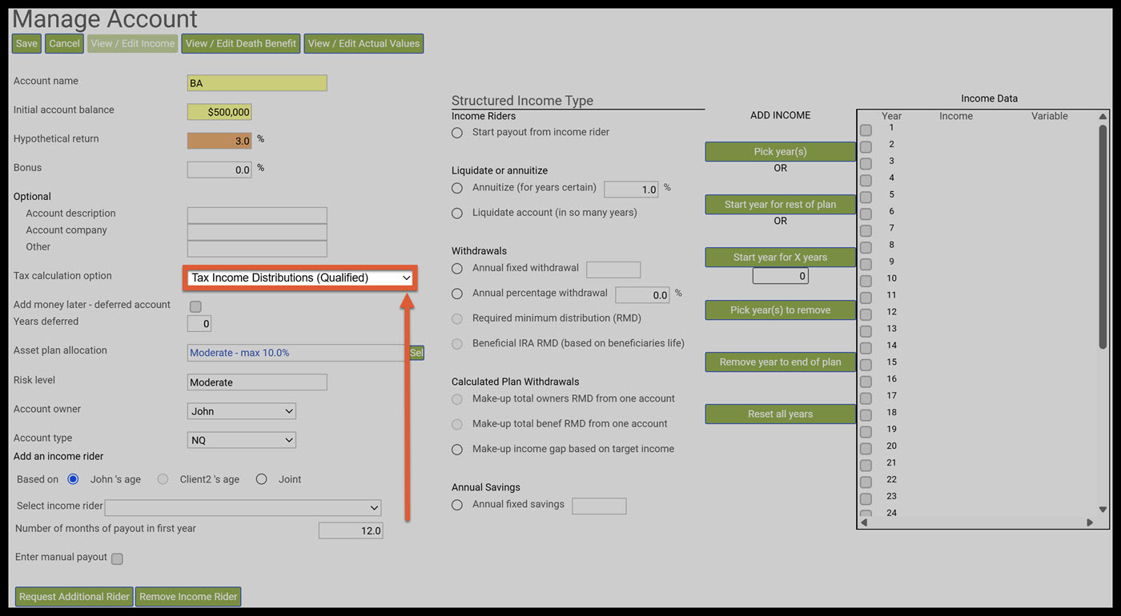Switch to View / Edit Death Benefit
This screenshot has width=1121, height=616.
coord(241,43)
